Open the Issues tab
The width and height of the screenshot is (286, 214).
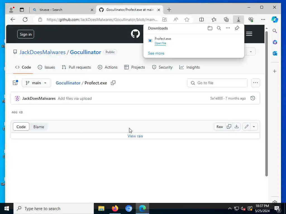point(46,67)
